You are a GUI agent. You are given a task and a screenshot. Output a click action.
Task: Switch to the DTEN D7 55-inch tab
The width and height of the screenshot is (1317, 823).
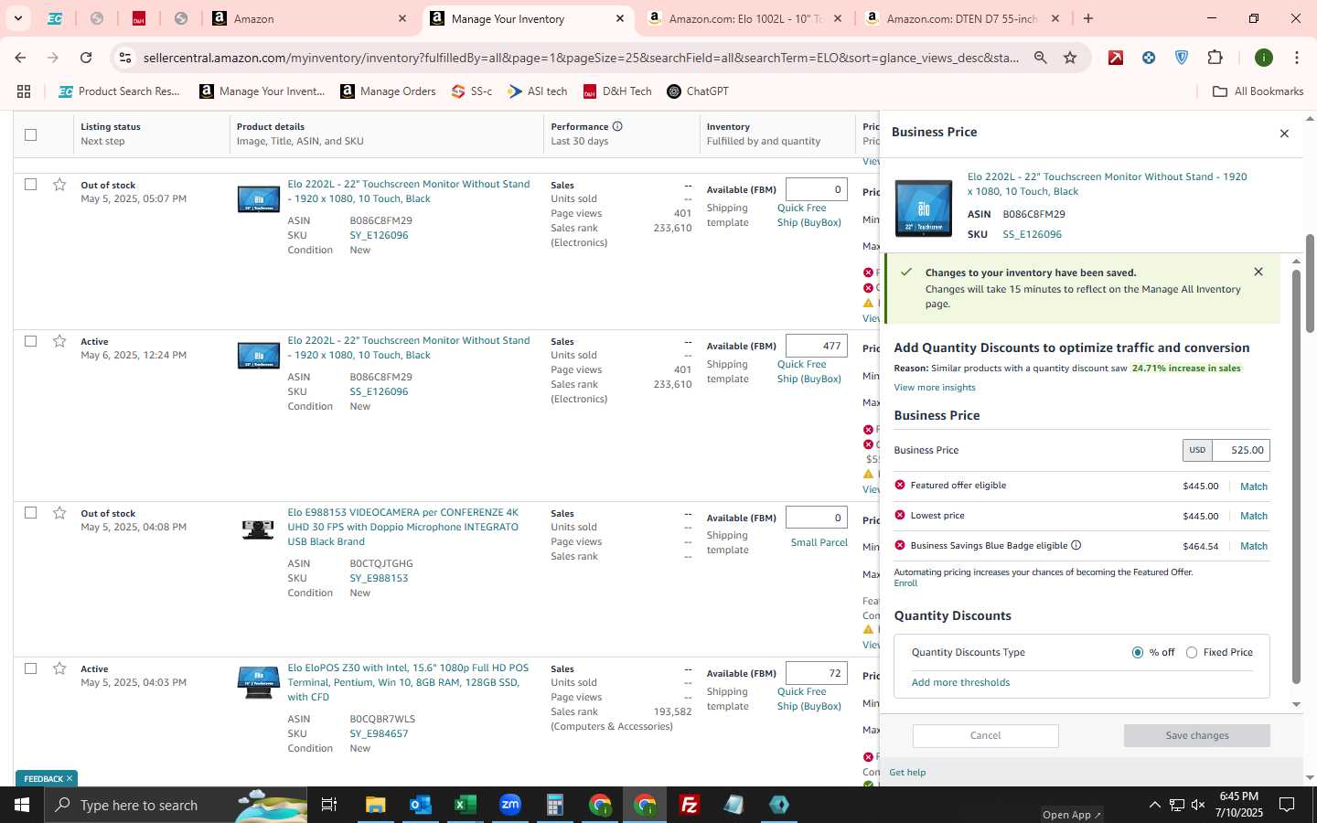[x=963, y=18]
